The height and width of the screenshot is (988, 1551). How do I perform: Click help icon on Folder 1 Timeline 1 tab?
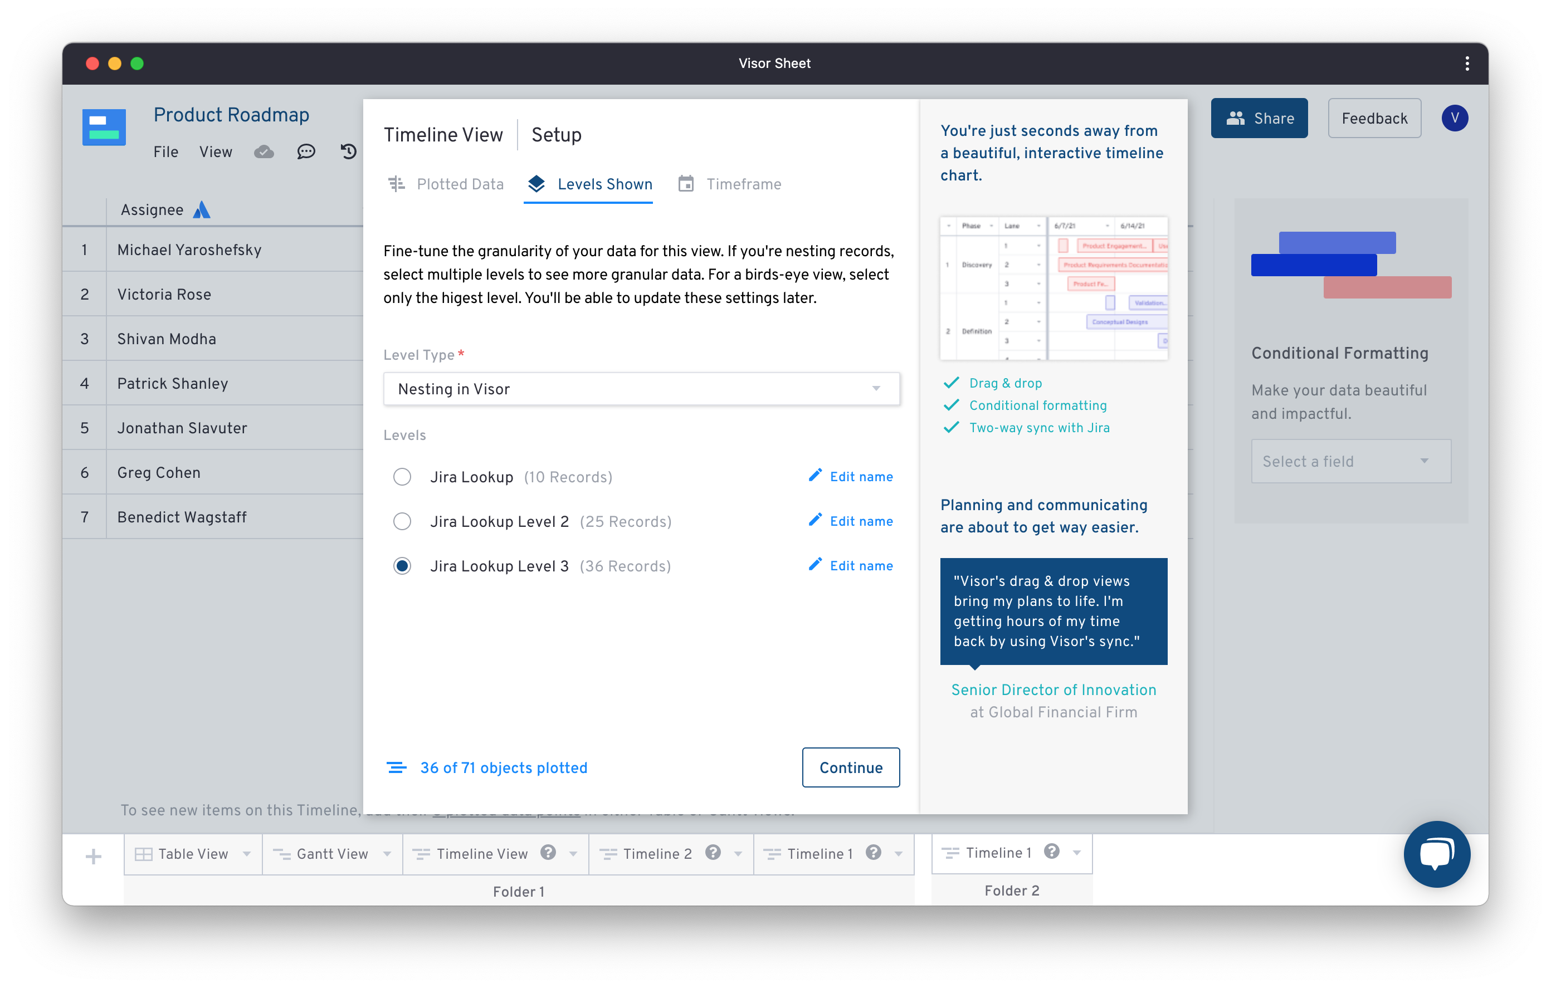(x=874, y=853)
